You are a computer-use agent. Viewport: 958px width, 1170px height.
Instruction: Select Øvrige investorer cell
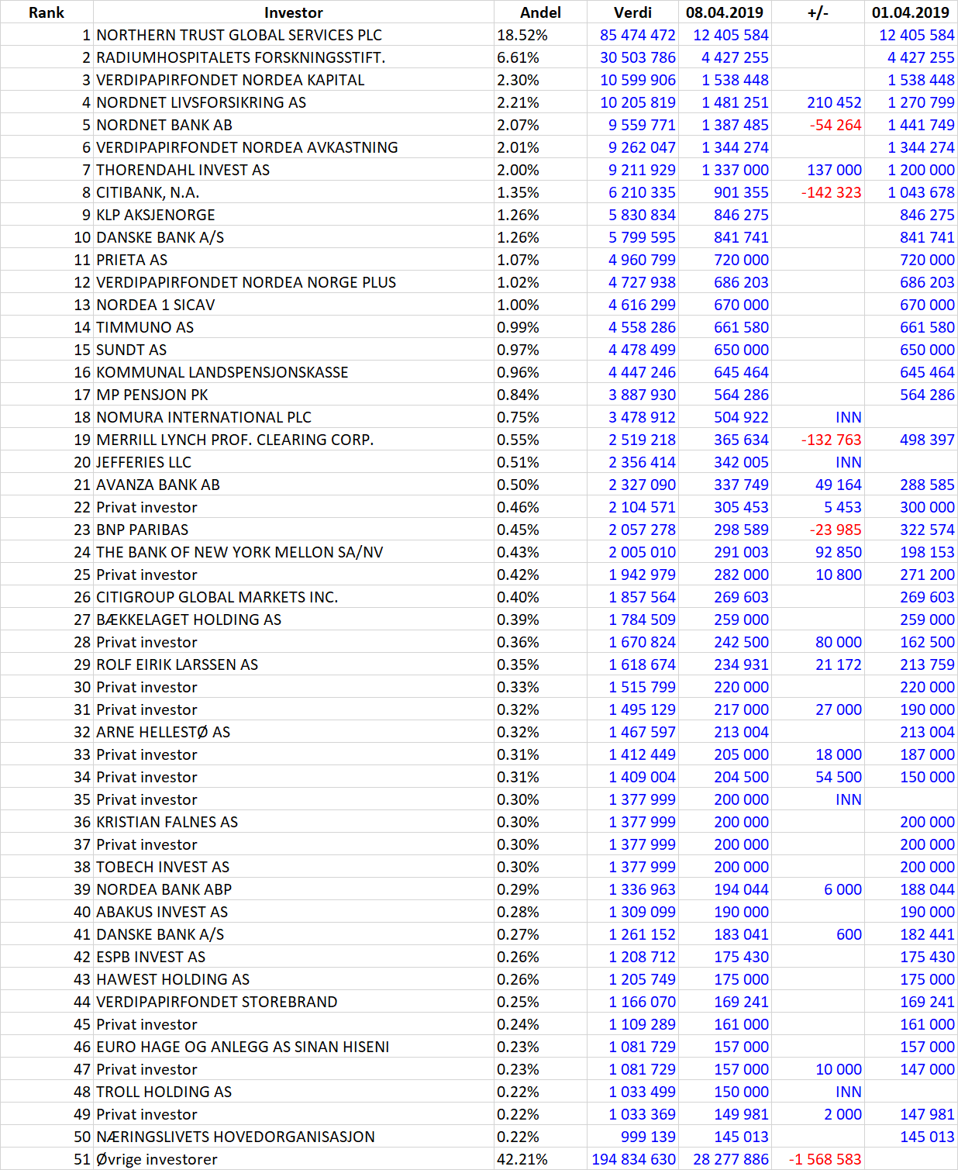pos(293,1159)
